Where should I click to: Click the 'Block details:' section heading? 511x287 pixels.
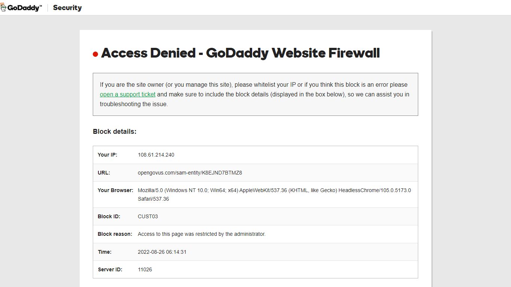tap(114, 132)
